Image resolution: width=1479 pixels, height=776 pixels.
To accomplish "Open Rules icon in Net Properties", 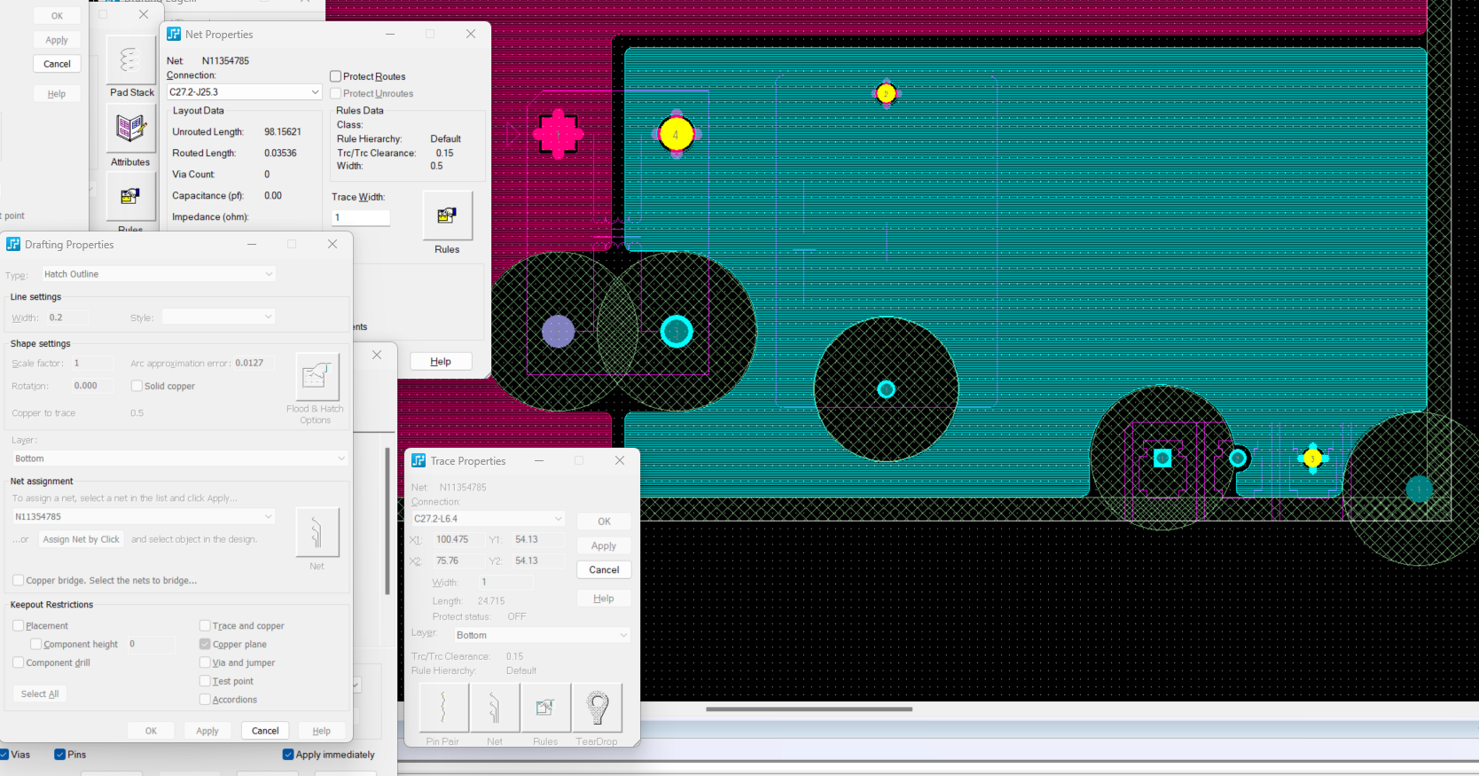I will point(447,216).
